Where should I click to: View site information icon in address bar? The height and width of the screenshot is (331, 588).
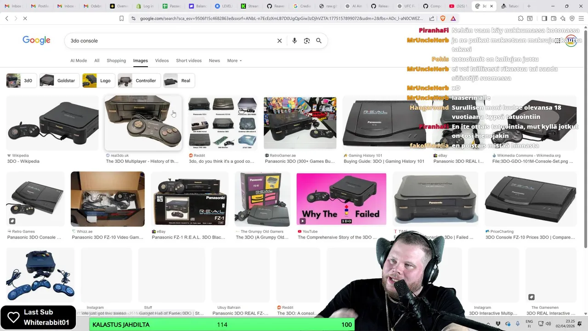tap(133, 18)
